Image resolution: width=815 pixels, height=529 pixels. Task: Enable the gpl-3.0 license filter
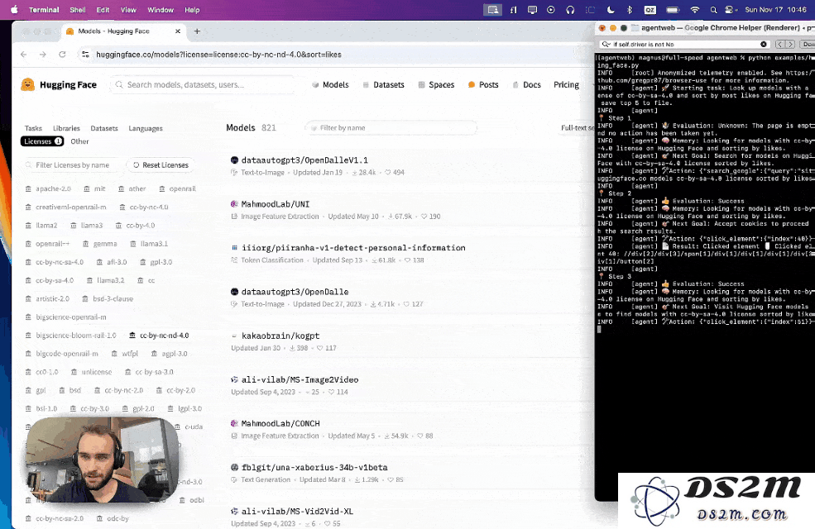click(156, 262)
